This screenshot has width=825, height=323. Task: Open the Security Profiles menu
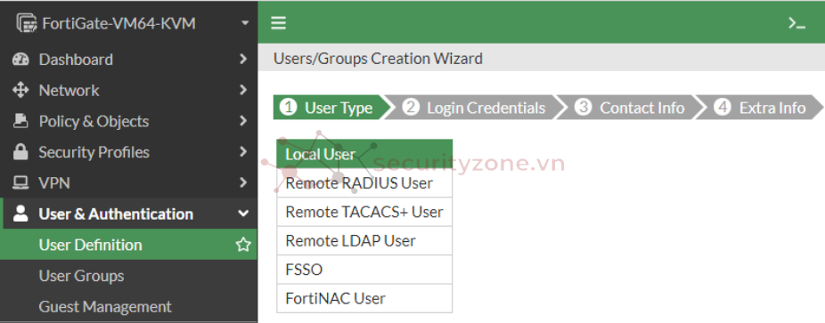point(128,152)
